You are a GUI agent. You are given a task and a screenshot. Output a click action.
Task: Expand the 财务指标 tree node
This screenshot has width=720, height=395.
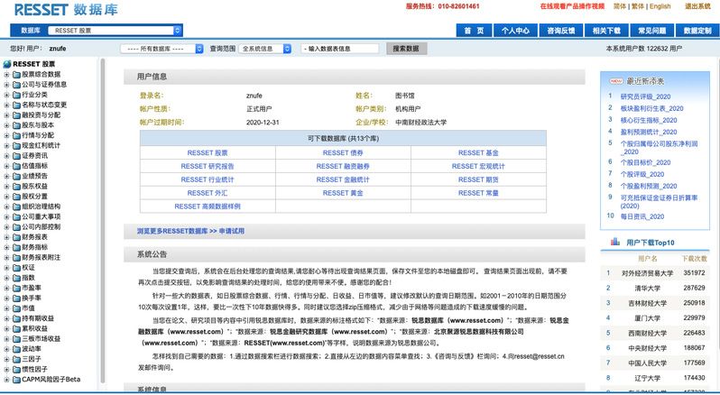pyautogui.click(x=6, y=247)
